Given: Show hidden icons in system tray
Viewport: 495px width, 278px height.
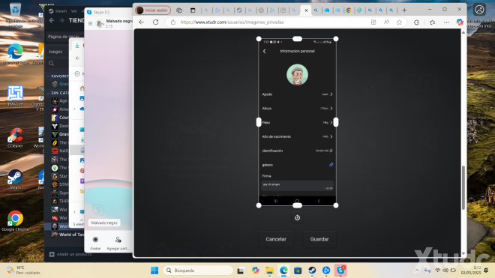Looking at the screenshot, I should (417, 271).
